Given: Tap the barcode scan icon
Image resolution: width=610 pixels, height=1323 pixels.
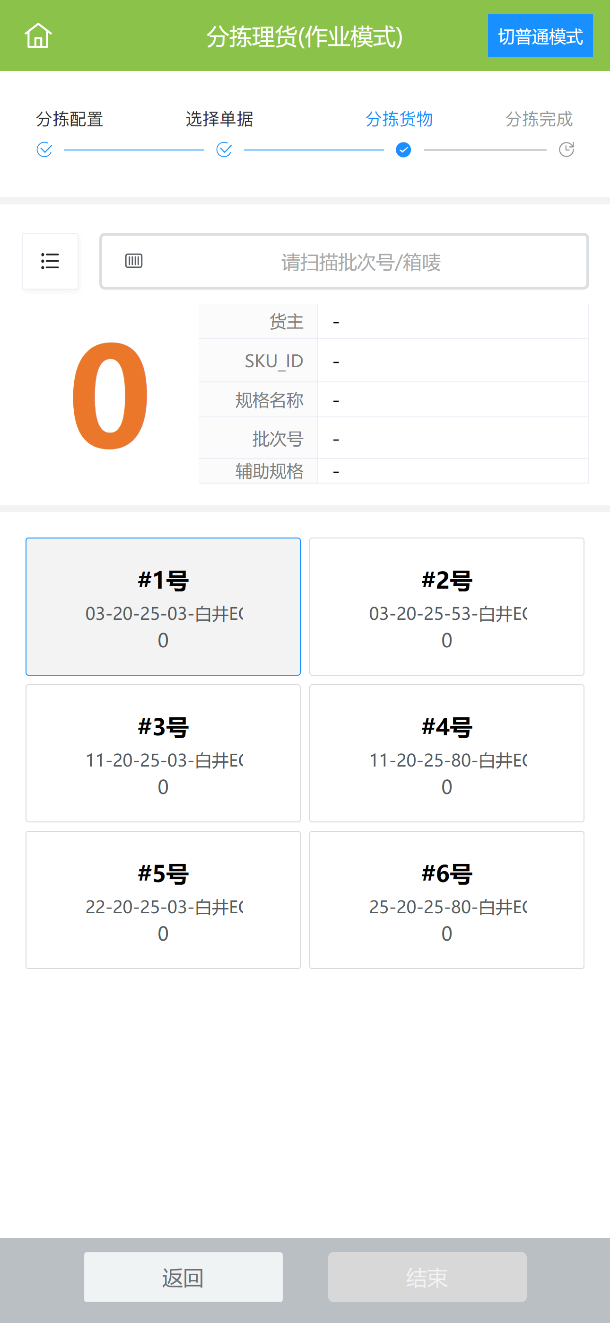Looking at the screenshot, I should point(134,261).
